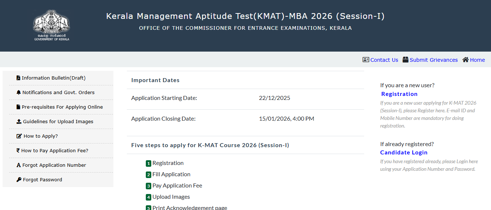
Task: Click the contact card icon near Contact Us
Action: coord(366,60)
